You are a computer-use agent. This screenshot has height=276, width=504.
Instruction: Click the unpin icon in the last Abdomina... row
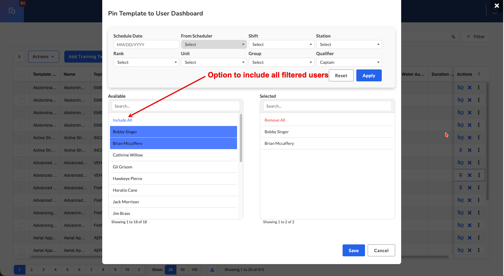(x=461, y=125)
